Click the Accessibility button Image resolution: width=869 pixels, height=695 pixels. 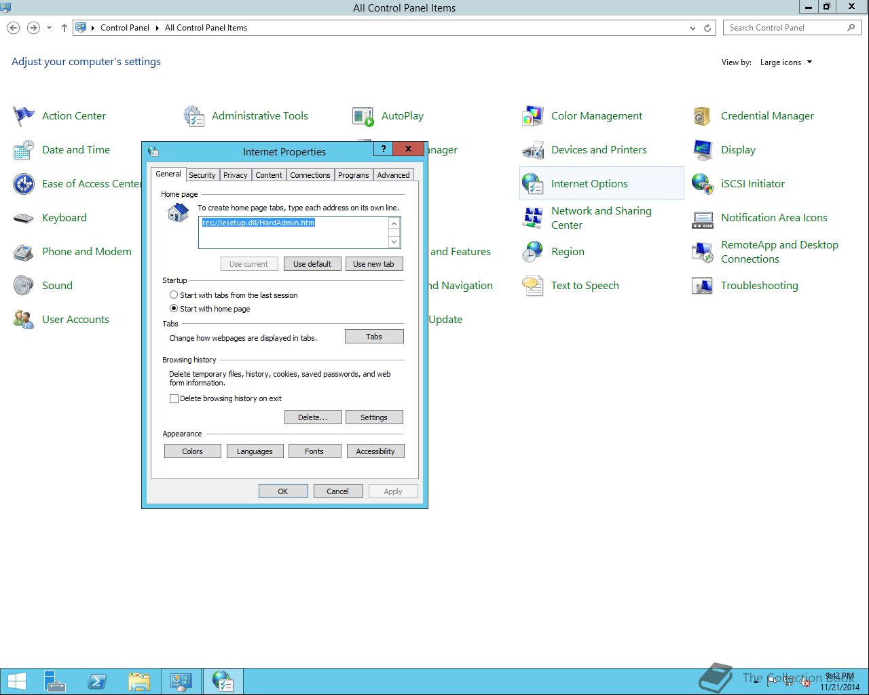point(375,451)
